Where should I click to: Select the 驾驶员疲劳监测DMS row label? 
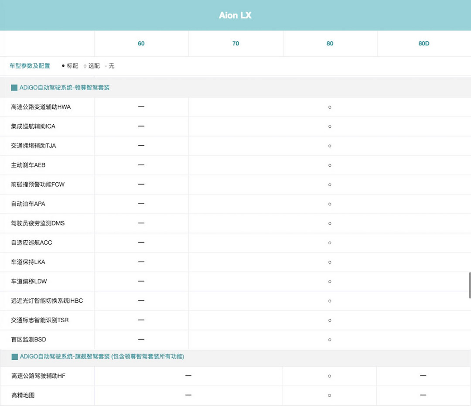pos(38,223)
